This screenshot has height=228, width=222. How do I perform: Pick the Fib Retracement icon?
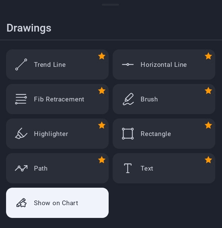pyautogui.click(x=21, y=99)
